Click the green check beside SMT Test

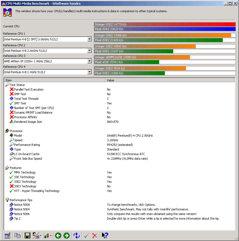point(12,103)
